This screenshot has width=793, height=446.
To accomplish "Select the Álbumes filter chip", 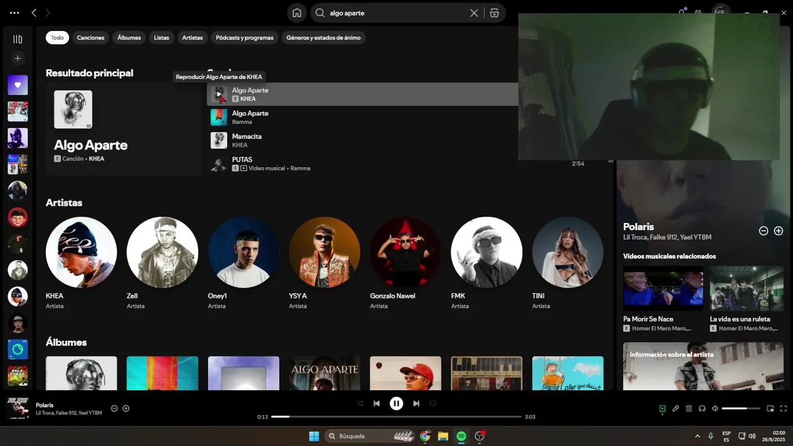I will point(129,38).
